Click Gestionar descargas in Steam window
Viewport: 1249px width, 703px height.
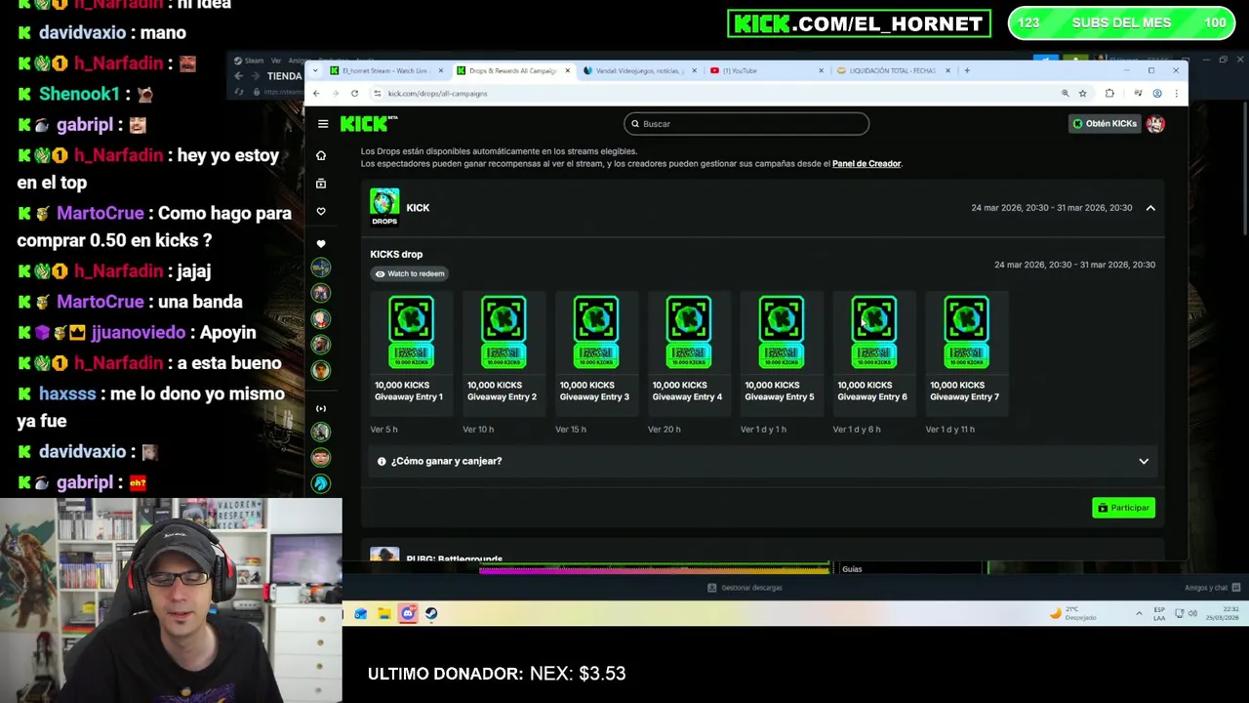click(x=745, y=588)
